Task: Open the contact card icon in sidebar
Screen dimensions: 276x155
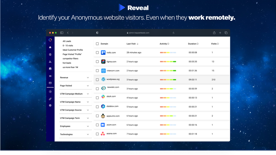Action: tap(50, 69)
